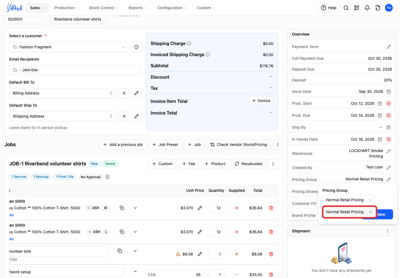The image size is (400, 278).
Task: Open the QR code scanner icon
Action: [x=357, y=8]
